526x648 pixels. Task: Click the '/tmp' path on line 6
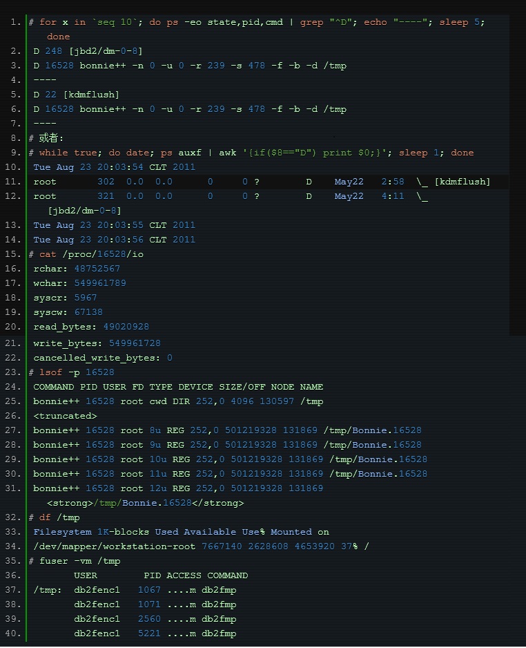coord(335,109)
